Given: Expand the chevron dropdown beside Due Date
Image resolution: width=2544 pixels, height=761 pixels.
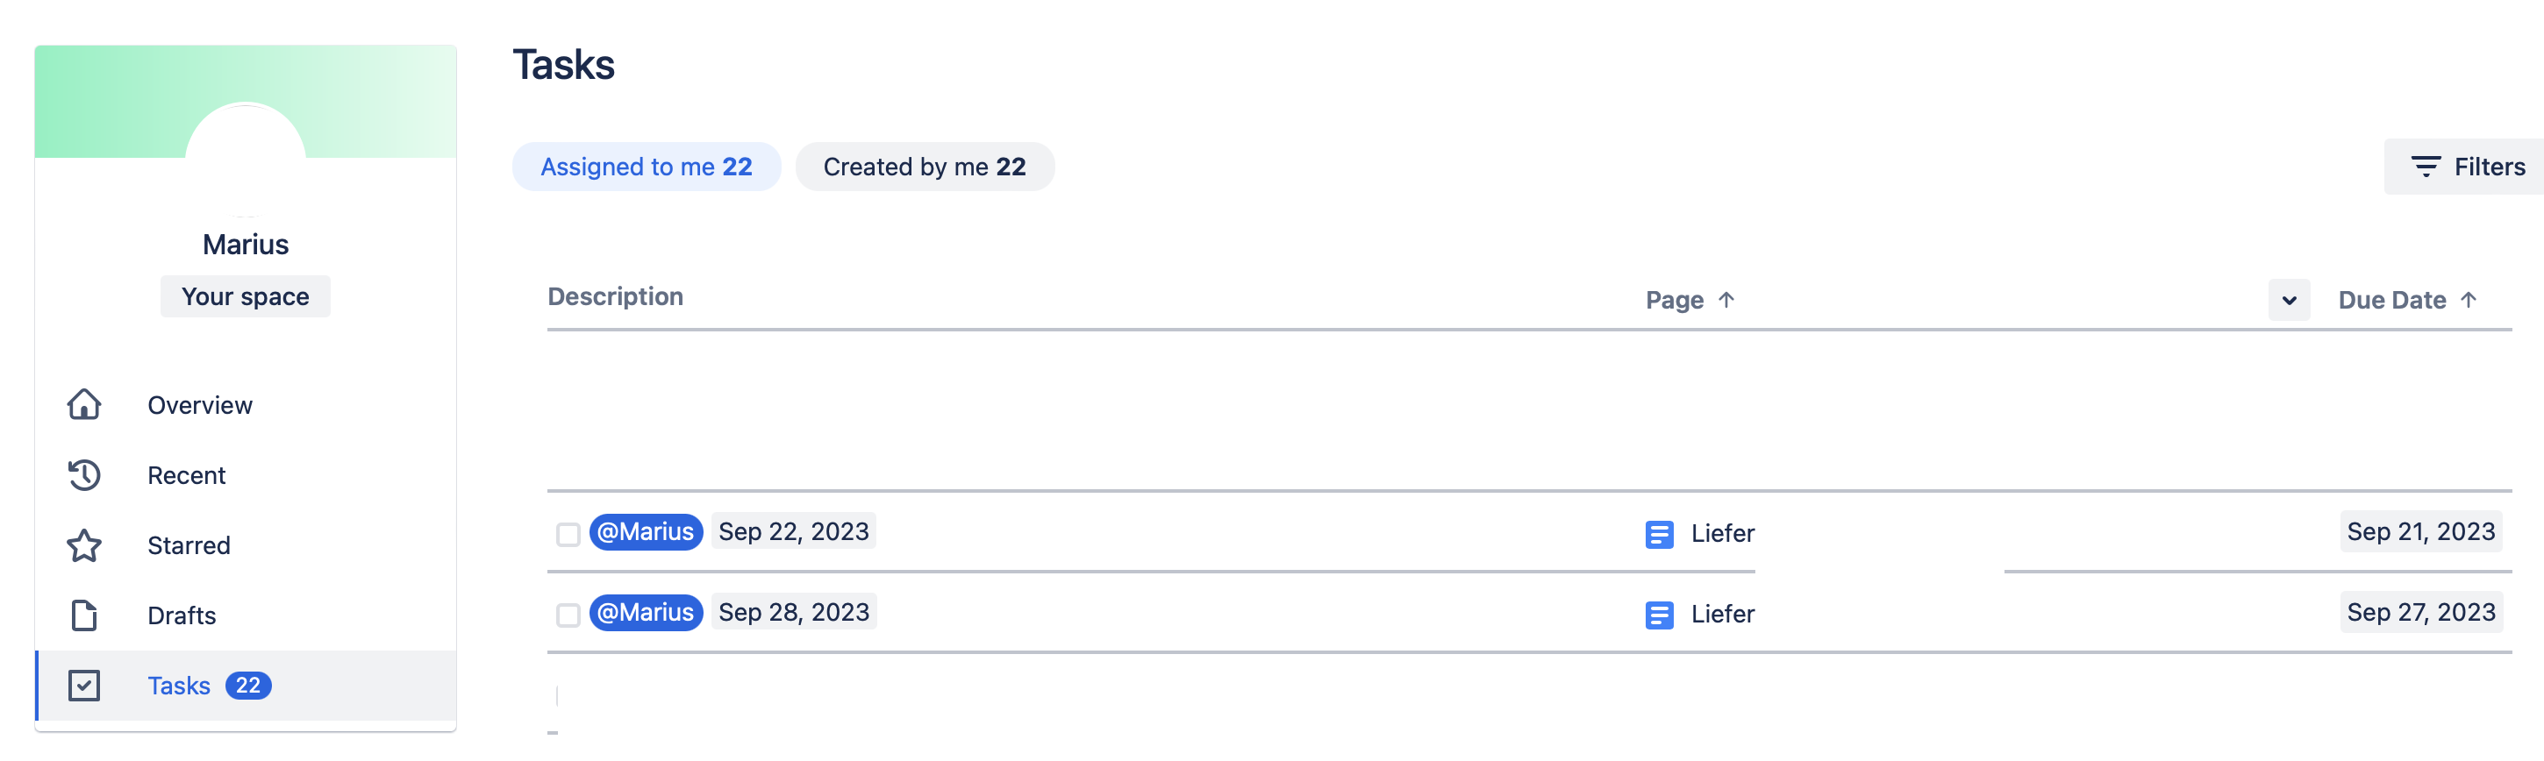Looking at the screenshot, I should pyautogui.click(x=2288, y=300).
